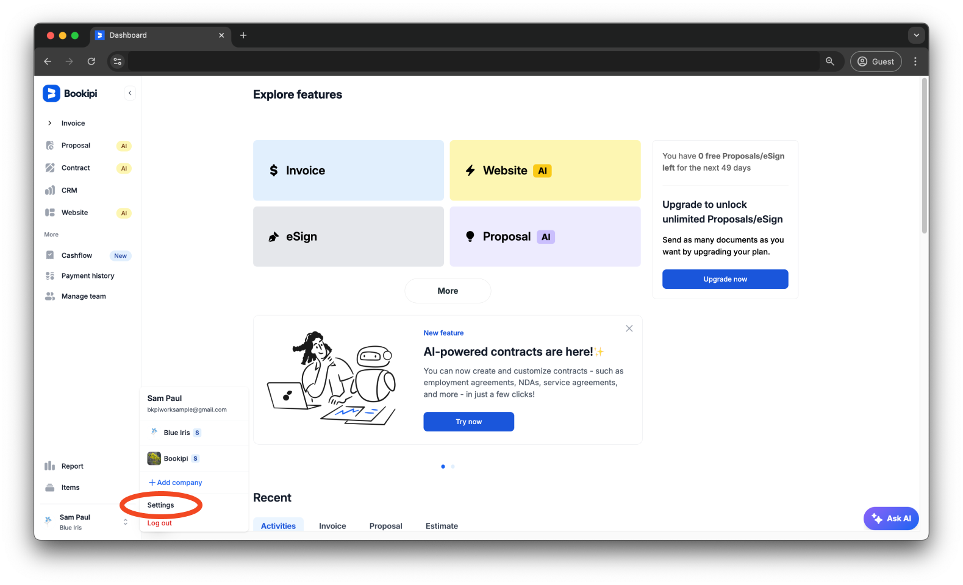
Task: Click the Payment history icon
Action: (50, 276)
